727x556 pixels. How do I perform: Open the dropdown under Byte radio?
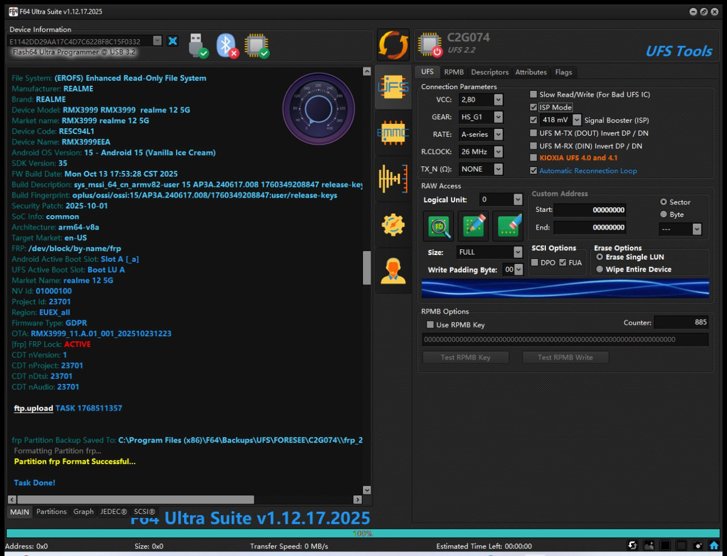coord(697,229)
